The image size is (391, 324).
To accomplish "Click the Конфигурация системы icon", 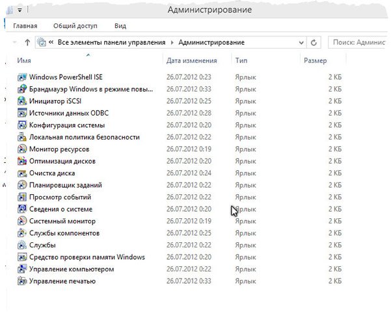I will 22,125.
